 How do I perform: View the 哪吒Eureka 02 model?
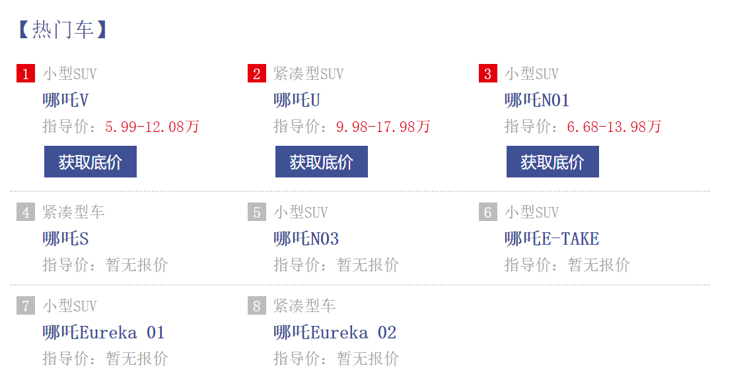pyautogui.click(x=335, y=332)
